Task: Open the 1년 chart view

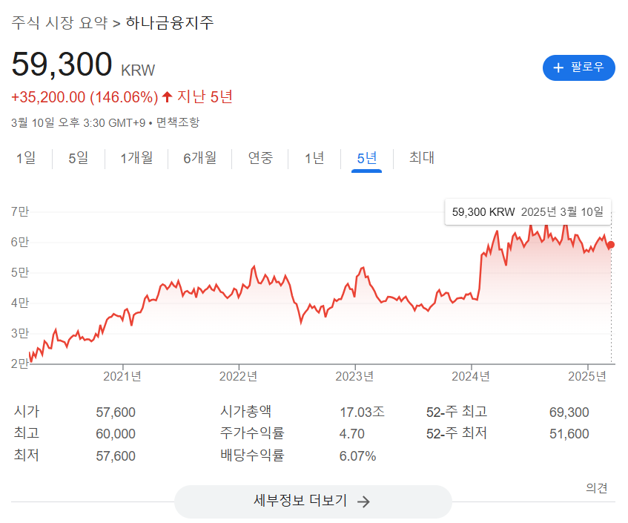Action: click(314, 158)
